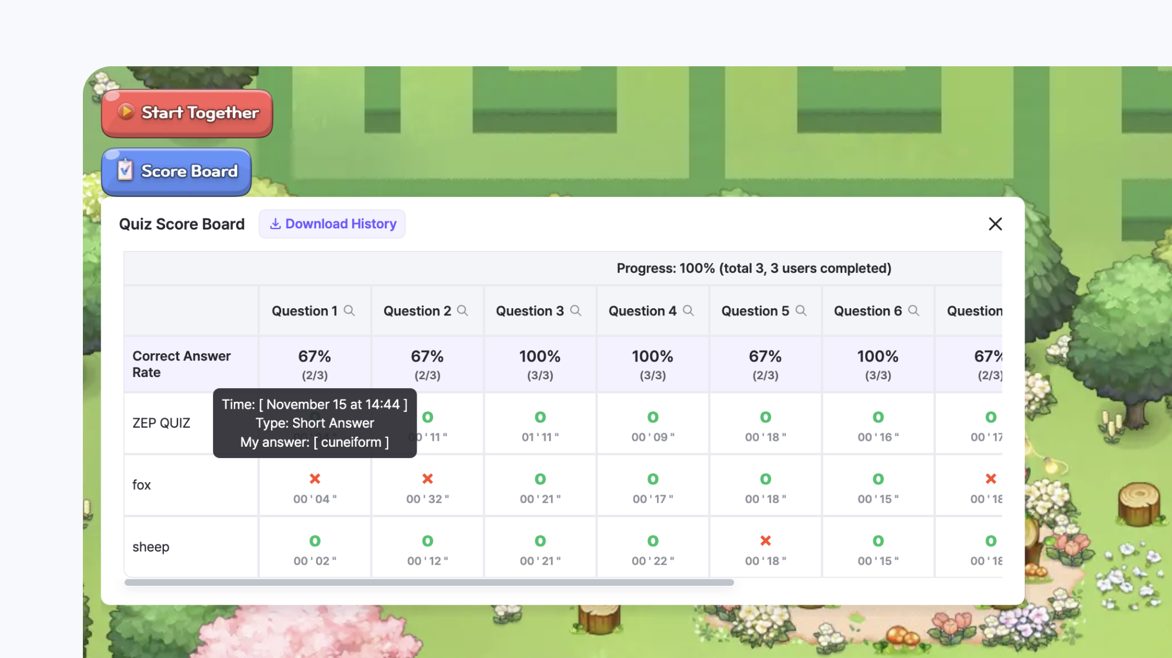1172x658 pixels.
Task: Click the magnifier icon next to Question 1
Action: pyautogui.click(x=349, y=311)
